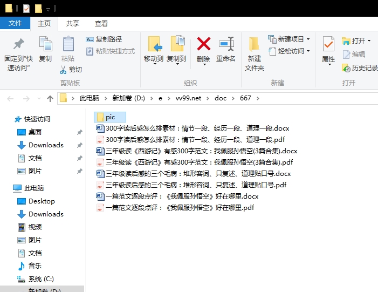378x292 pixels.
Task: Switch to the View (查看) ribbon tab
Action: tap(101, 23)
